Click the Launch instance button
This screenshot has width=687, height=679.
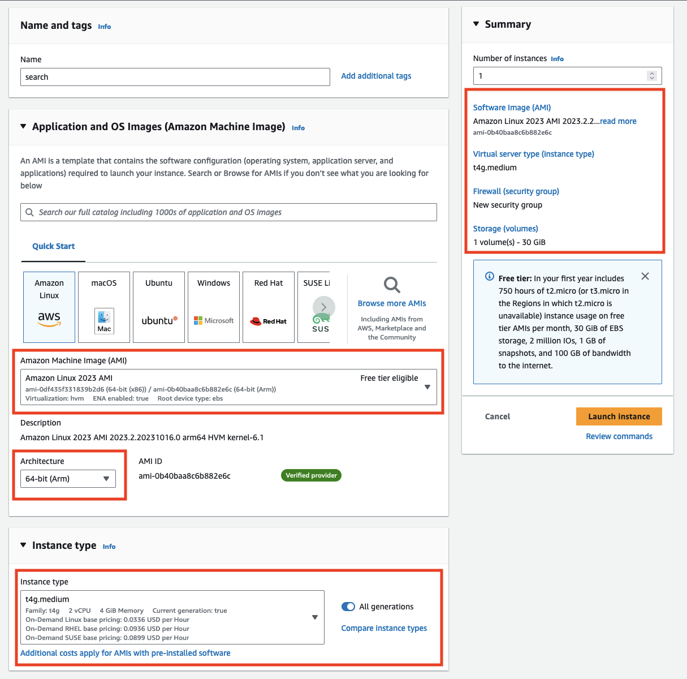pyautogui.click(x=619, y=416)
